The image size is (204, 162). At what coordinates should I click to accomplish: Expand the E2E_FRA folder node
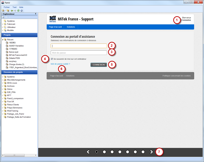[3, 92]
